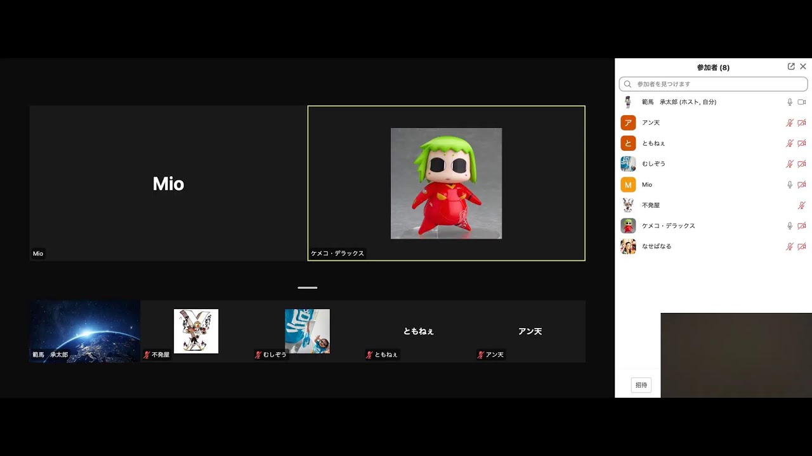Click the 招待 invite button
The height and width of the screenshot is (456, 812).
(x=641, y=385)
